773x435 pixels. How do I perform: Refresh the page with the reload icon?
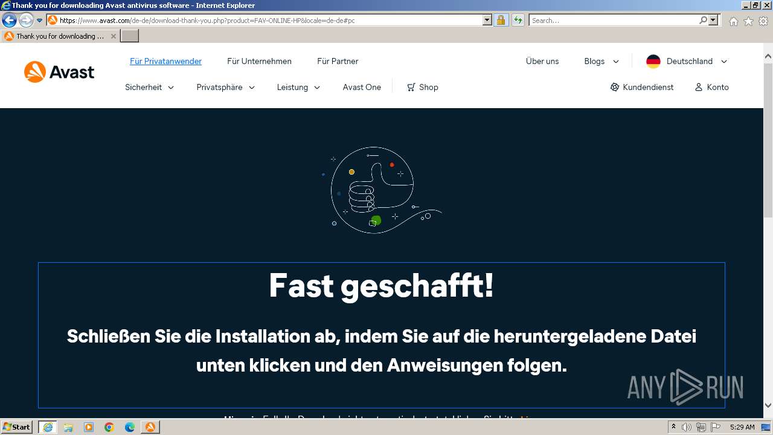(518, 21)
